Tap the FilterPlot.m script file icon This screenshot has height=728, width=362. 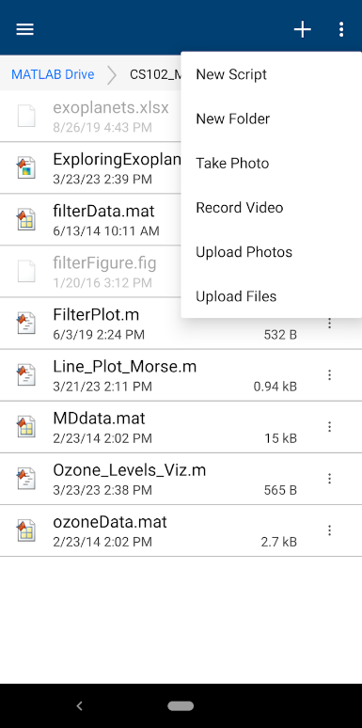coord(26,324)
